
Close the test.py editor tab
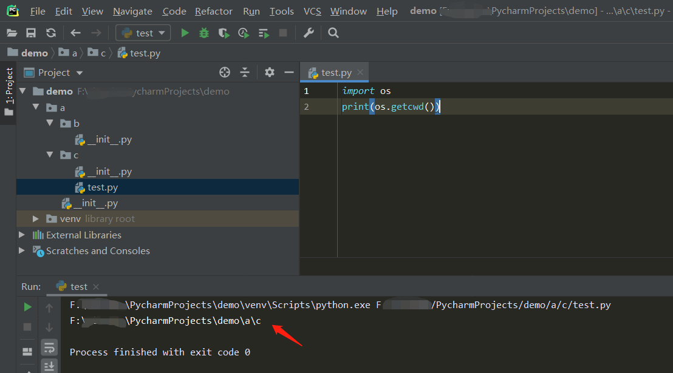361,72
